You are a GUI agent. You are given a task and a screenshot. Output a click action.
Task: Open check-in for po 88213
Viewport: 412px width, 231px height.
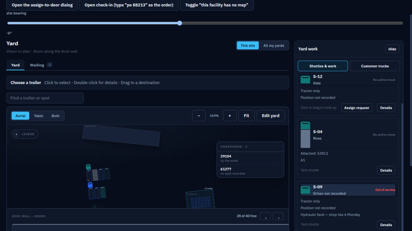pos(129,5)
